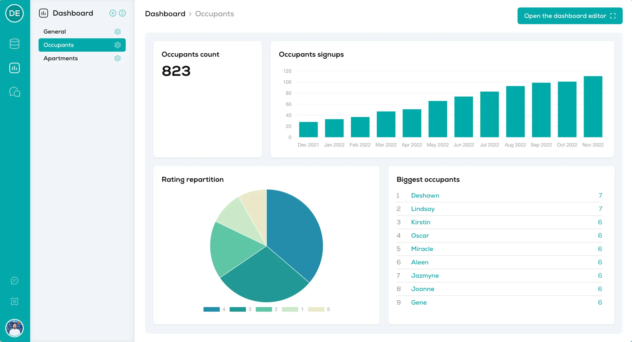The height and width of the screenshot is (342, 632).
Task: Click the feedback message icon
Action: tap(14, 281)
